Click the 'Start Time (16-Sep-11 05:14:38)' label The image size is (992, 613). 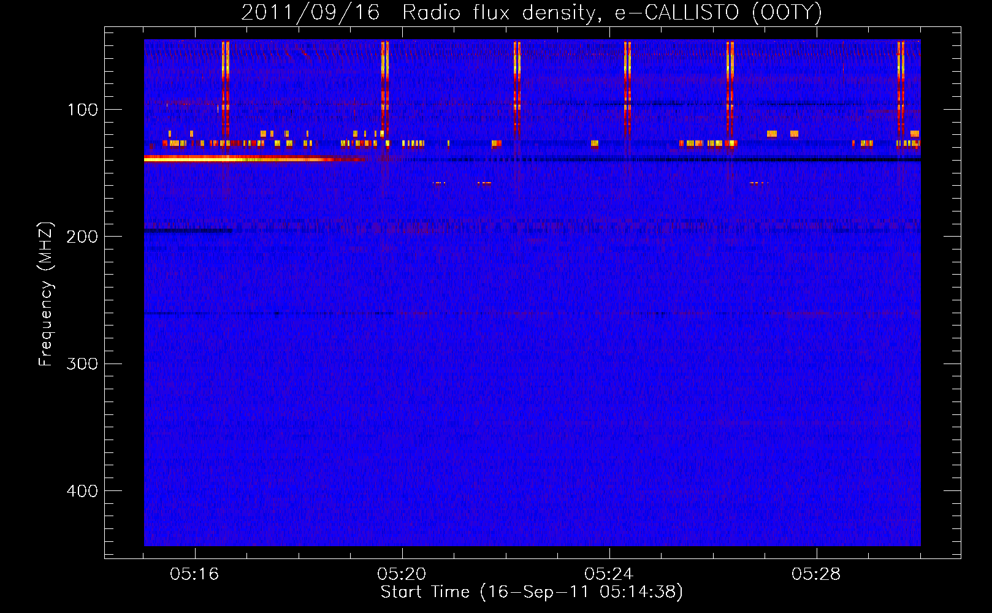pyautogui.click(x=532, y=592)
